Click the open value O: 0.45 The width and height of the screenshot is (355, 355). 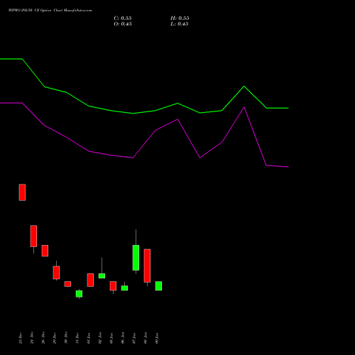point(123,24)
